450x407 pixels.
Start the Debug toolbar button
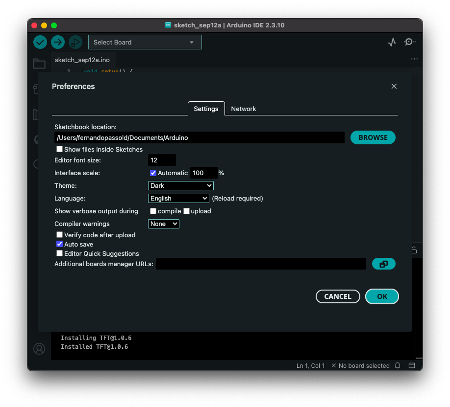pos(75,42)
